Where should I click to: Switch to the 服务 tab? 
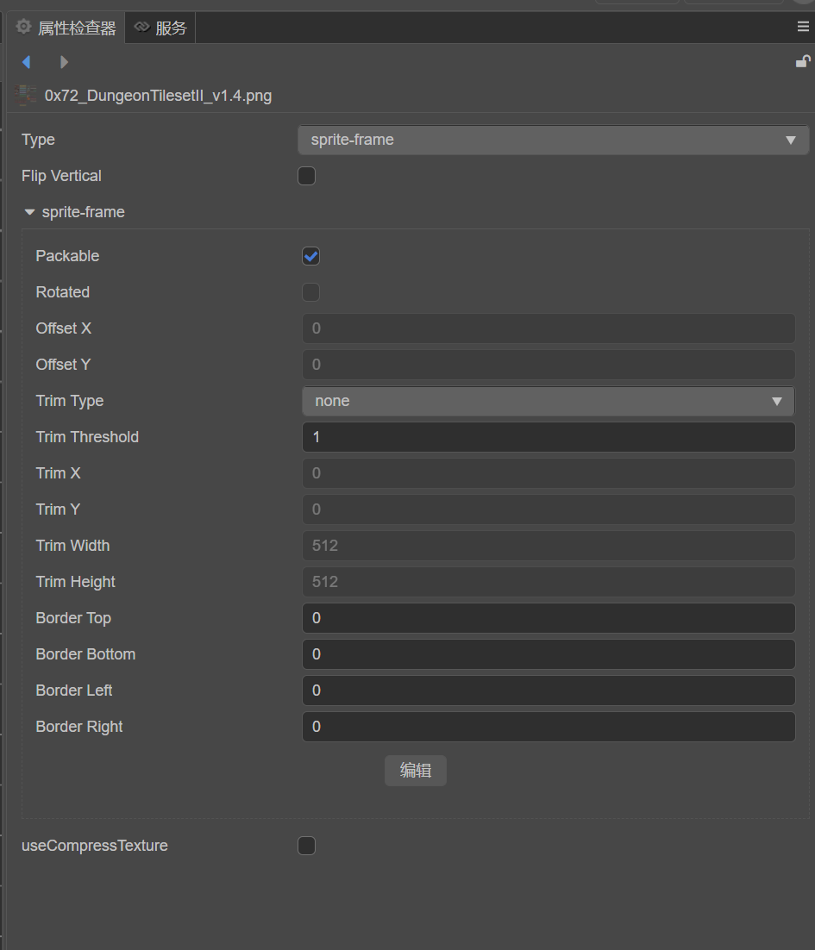pos(161,28)
